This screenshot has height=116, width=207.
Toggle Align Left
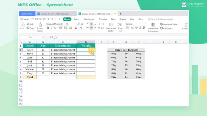[x=88, y=28]
